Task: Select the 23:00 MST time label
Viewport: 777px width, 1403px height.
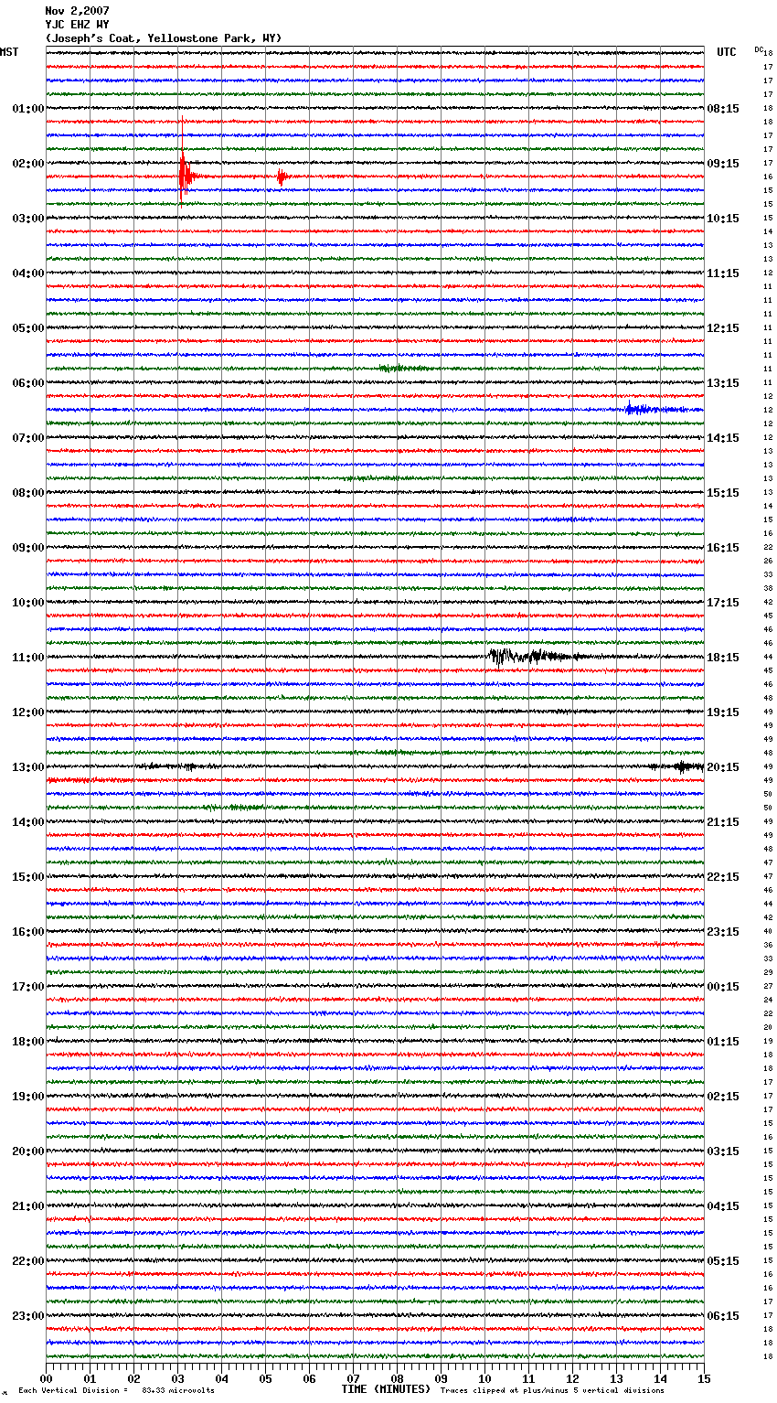Action: click(27, 1316)
